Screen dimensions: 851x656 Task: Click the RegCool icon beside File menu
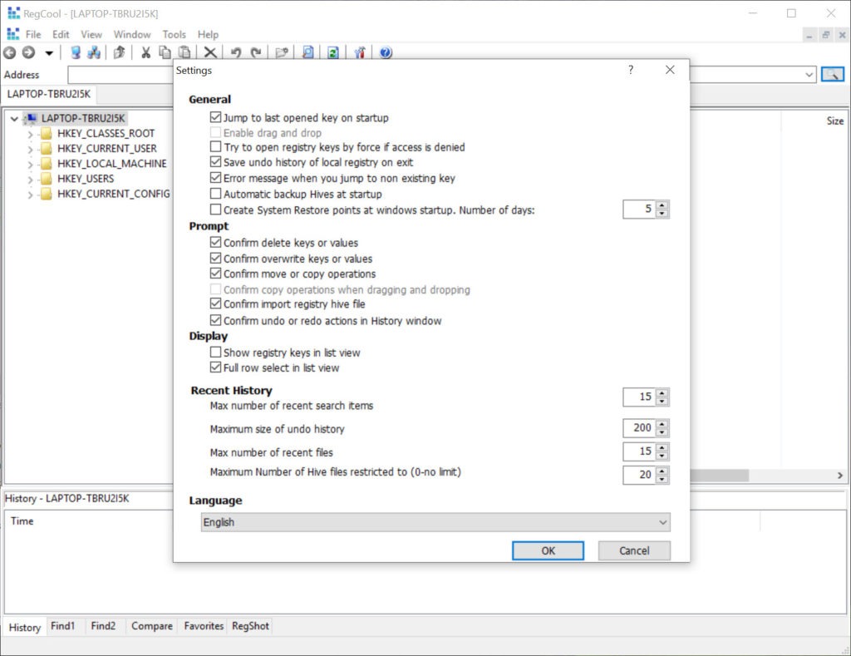13,33
